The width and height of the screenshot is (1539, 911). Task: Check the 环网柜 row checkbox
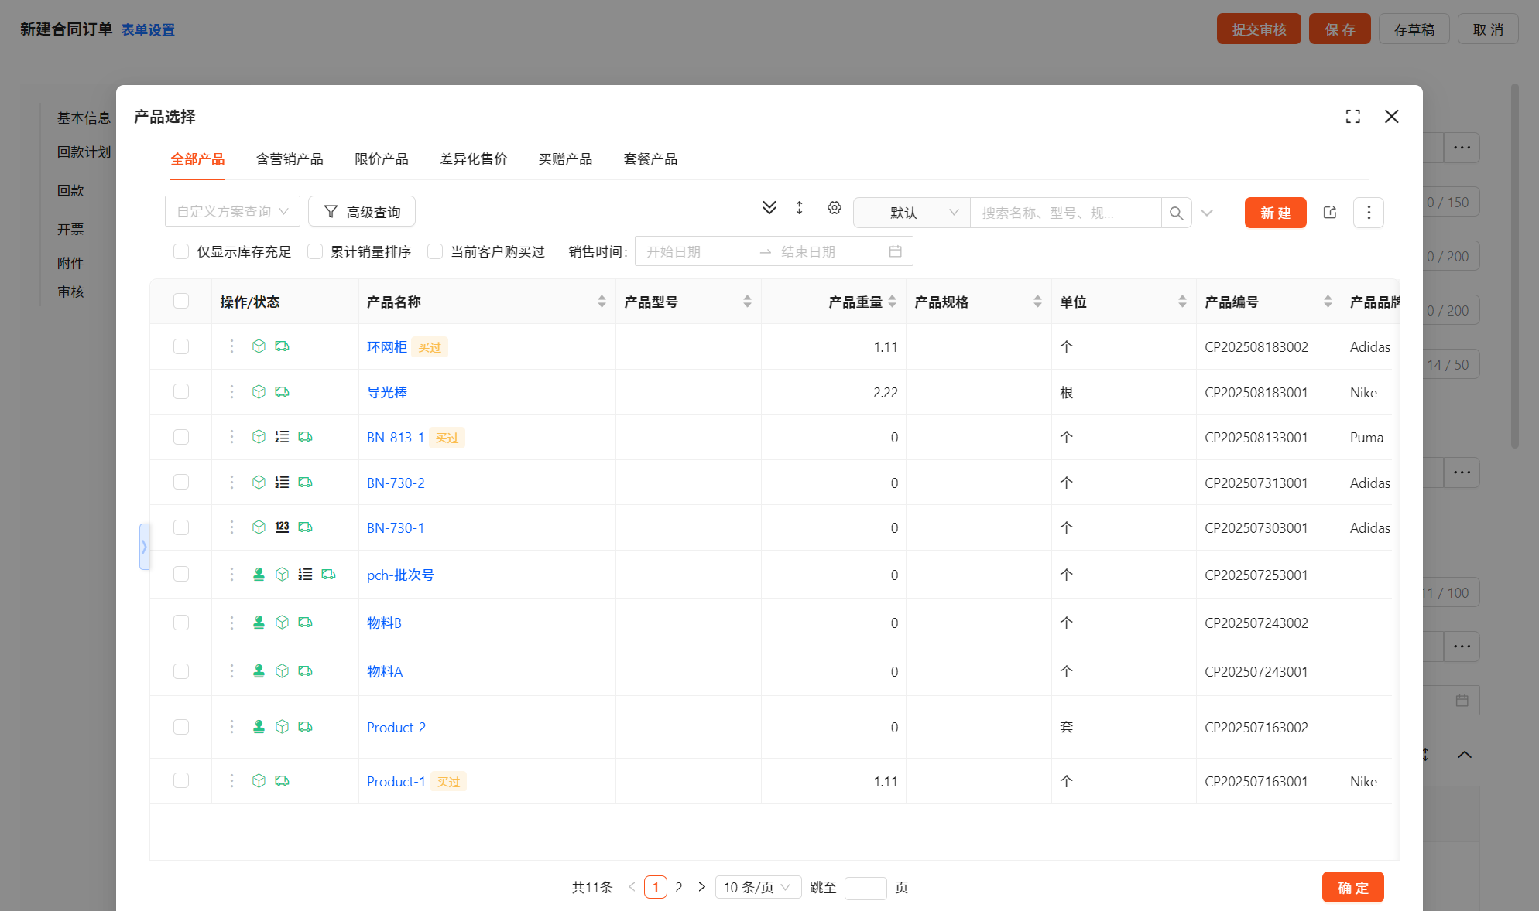[x=181, y=346]
